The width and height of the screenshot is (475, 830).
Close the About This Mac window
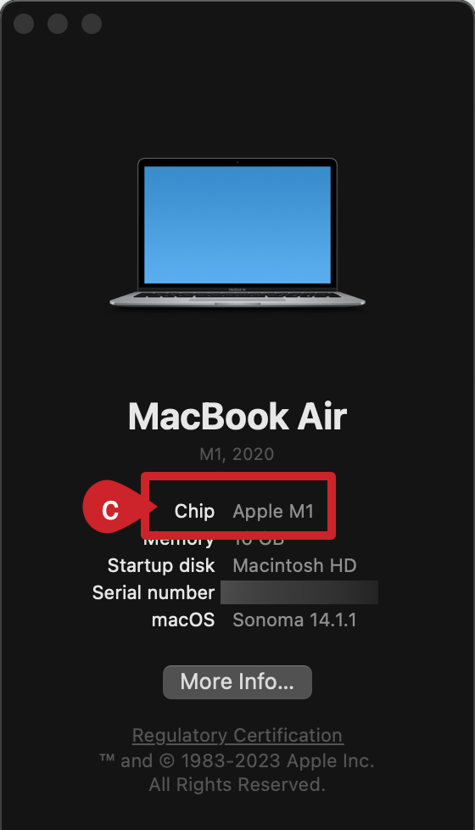click(x=24, y=24)
